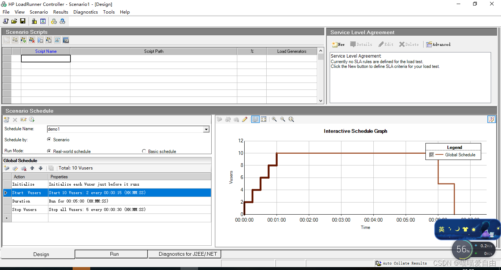The width and height of the screenshot is (501, 270).
Task: Open the Help menu
Action: 125,12
